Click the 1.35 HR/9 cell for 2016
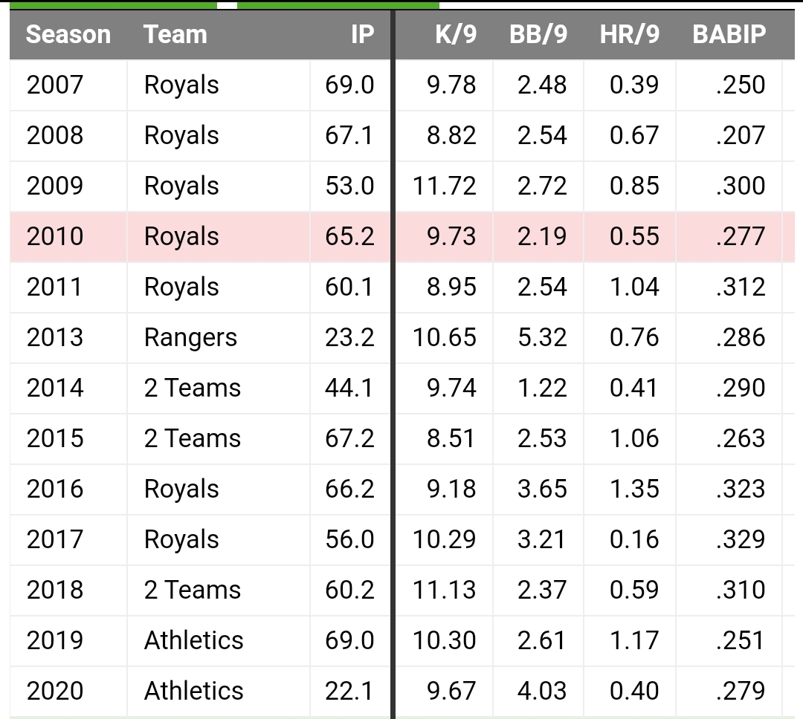 point(634,489)
